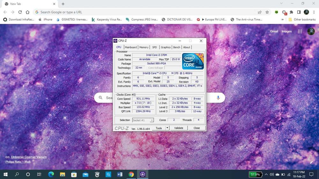The width and height of the screenshot is (319, 179).
Task: Click the 133.02 MHz bus speed value
Action: pyautogui.click(x=143, y=107)
